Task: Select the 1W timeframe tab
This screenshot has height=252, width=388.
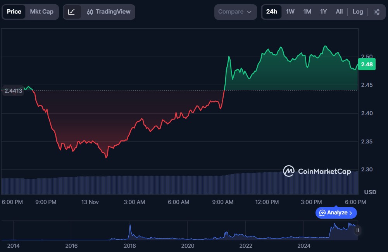Action: coord(290,12)
